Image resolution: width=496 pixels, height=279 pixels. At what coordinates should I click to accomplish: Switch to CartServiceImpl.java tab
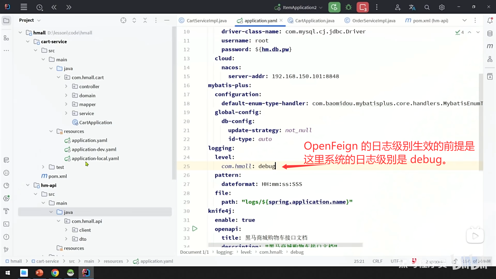tap(206, 20)
